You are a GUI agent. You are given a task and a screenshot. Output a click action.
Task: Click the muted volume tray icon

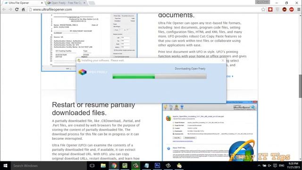[269, 166]
